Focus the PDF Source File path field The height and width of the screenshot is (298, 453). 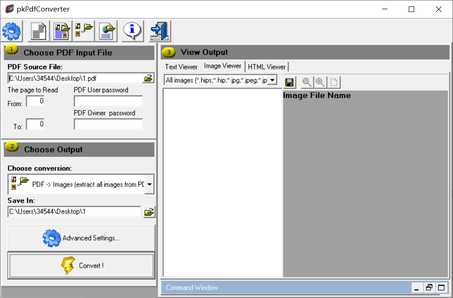click(75, 78)
